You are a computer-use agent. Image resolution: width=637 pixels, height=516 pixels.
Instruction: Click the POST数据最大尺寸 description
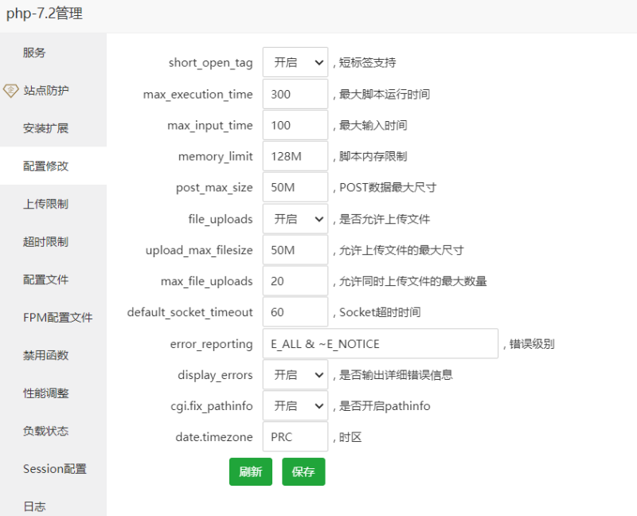(x=388, y=187)
